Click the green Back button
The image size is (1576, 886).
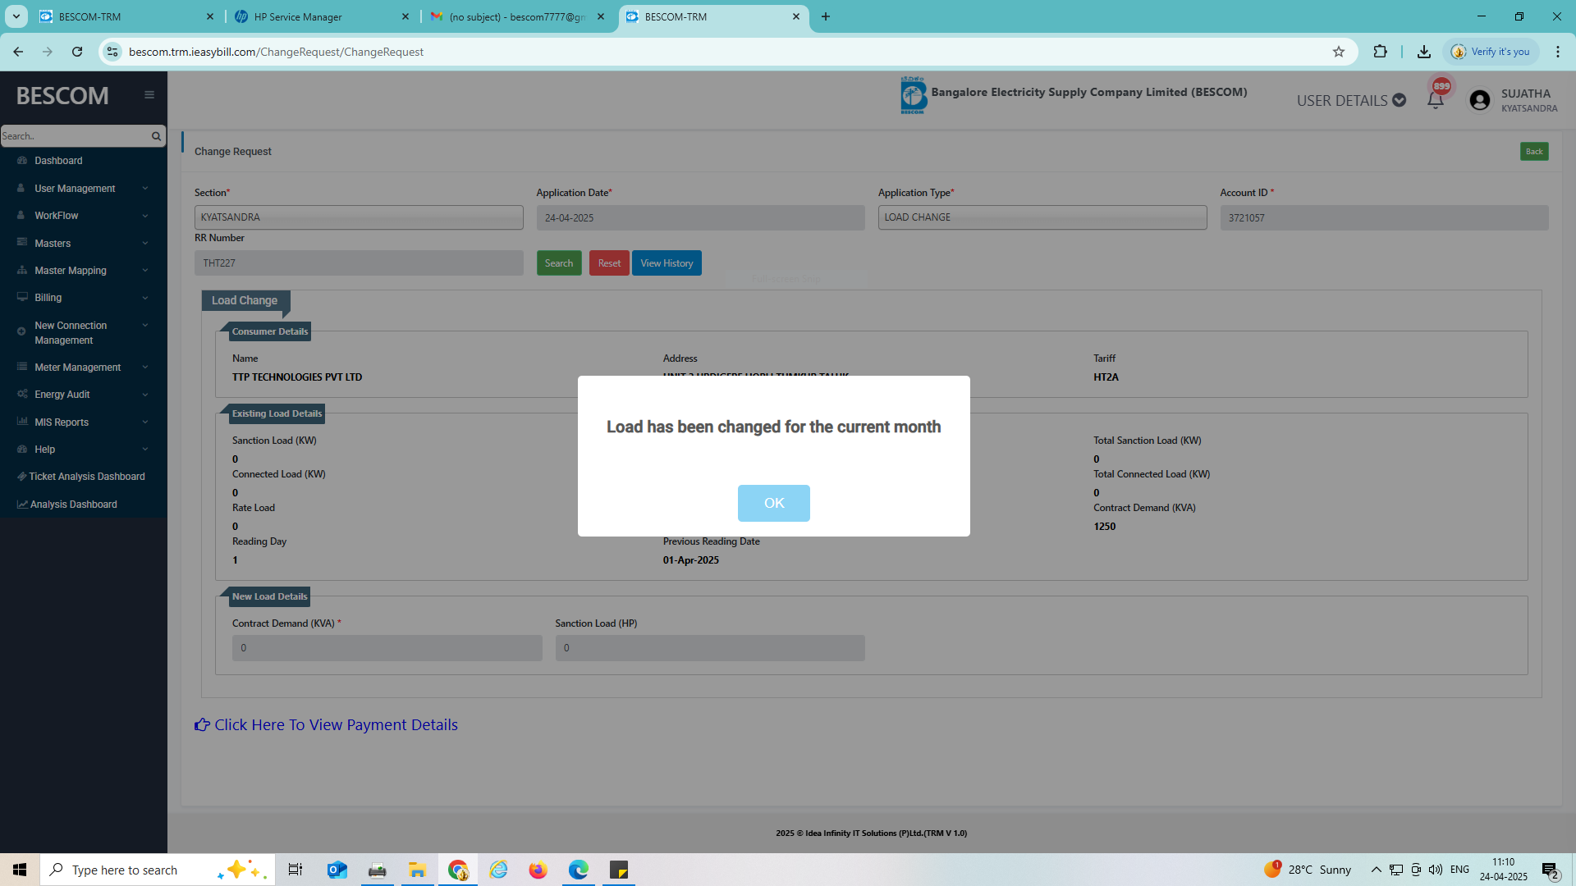(1533, 152)
